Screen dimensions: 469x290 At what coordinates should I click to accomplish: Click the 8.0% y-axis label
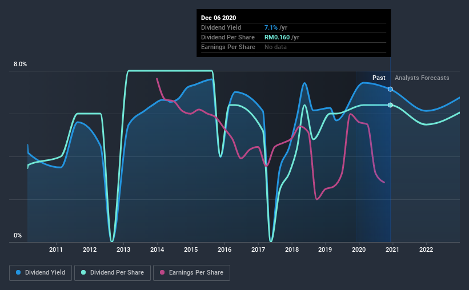click(20, 65)
